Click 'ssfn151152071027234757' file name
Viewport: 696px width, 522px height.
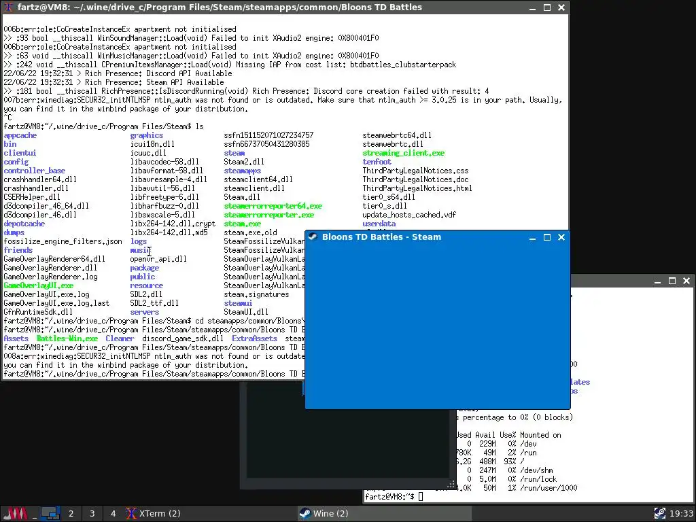268,135
